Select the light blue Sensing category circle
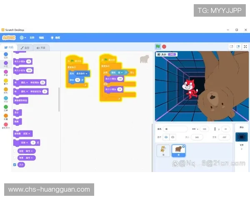Image resolution: width=250 pixels, height=200 pixels. tap(6, 98)
